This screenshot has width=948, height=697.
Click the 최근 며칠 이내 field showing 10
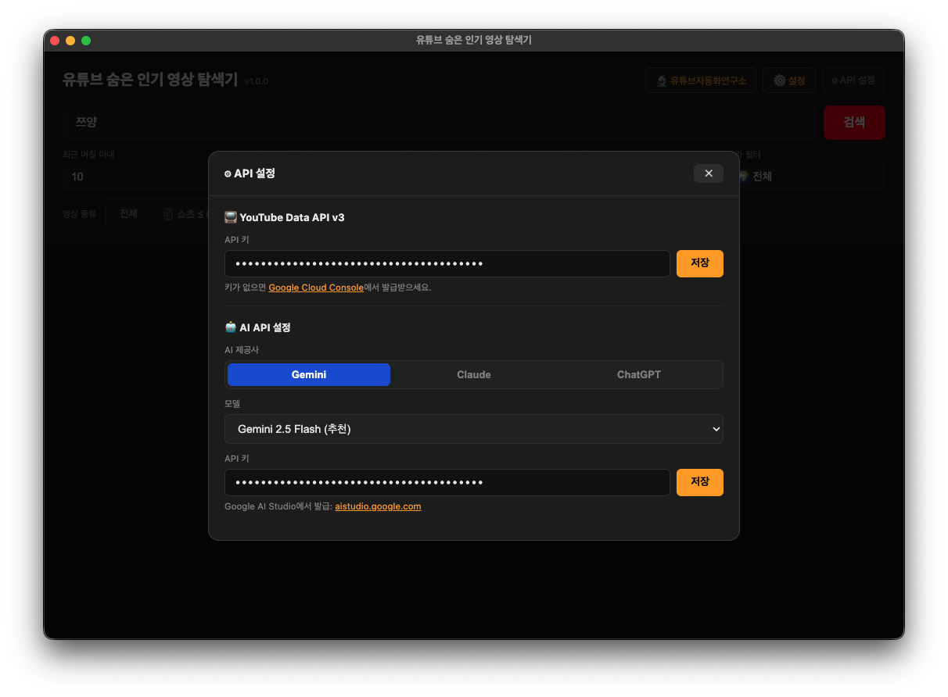point(135,177)
